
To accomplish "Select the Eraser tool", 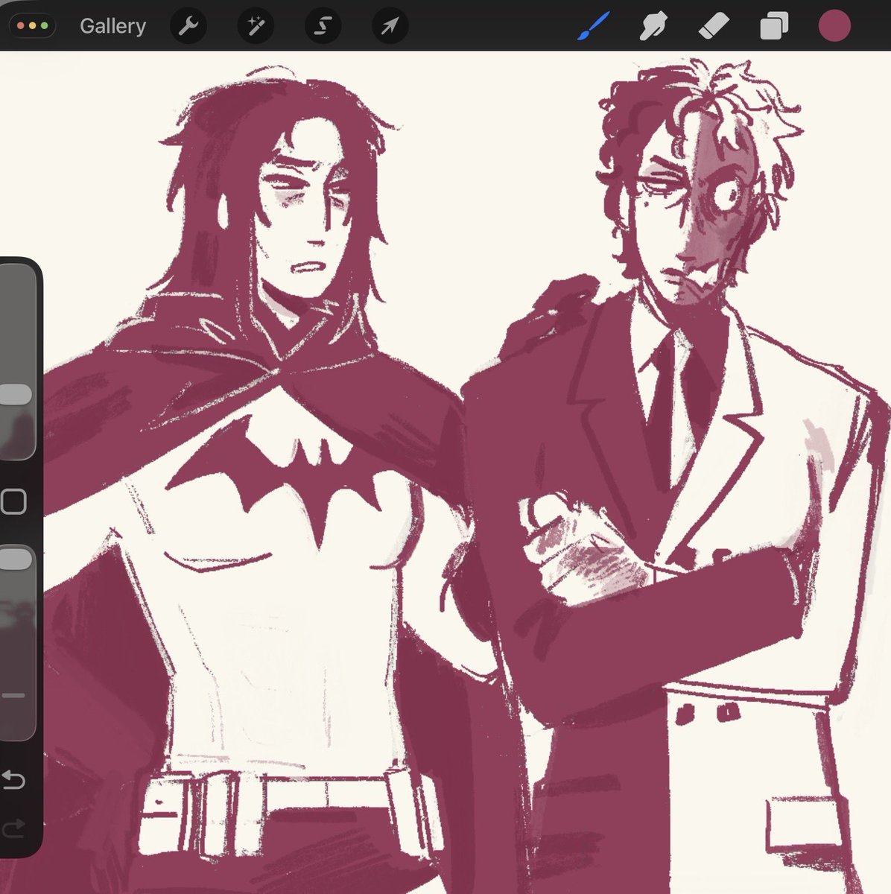I will click(x=714, y=27).
